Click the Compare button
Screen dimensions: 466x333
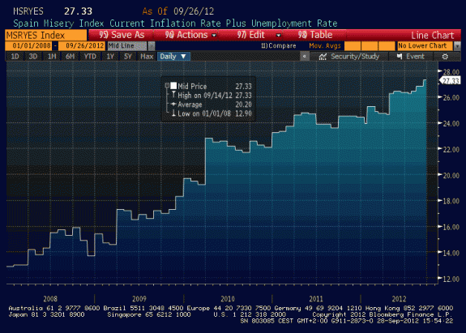click(279, 45)
